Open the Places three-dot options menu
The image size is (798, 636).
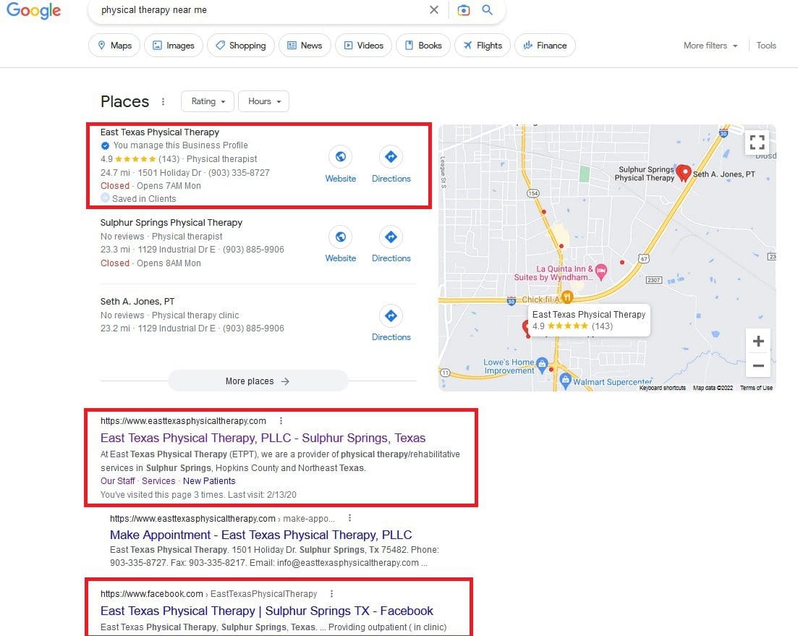pos(163,101)
